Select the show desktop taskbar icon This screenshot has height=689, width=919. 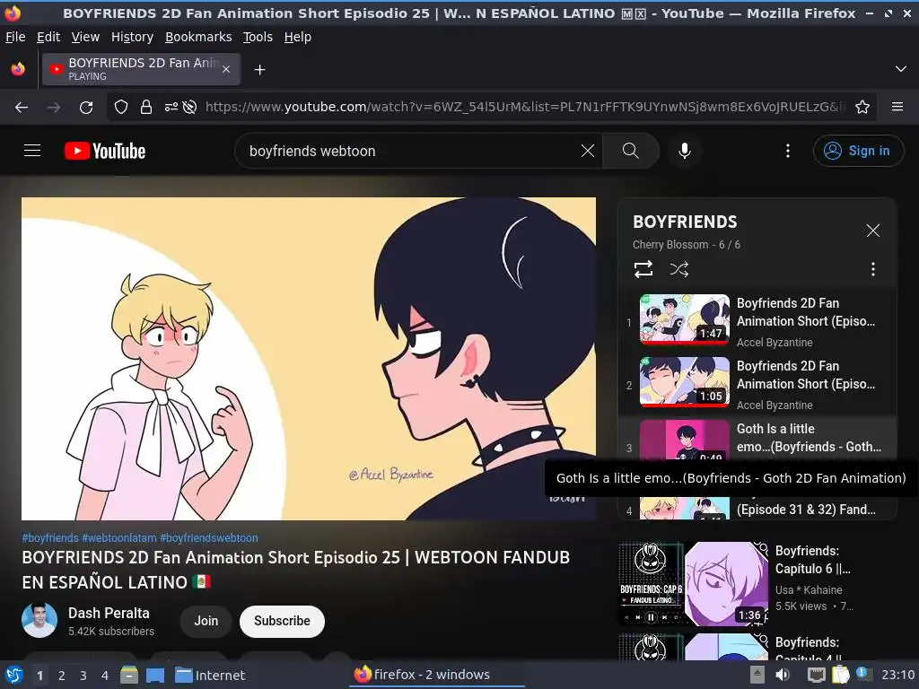154,675
